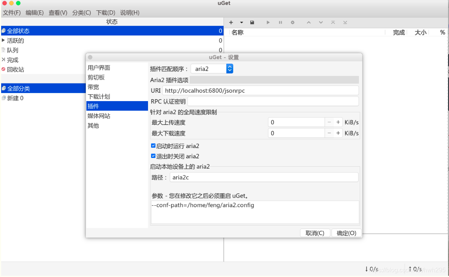Click the 路径 aria2c input field
This screenshot has height=277, width=449.
pos(264,177)
